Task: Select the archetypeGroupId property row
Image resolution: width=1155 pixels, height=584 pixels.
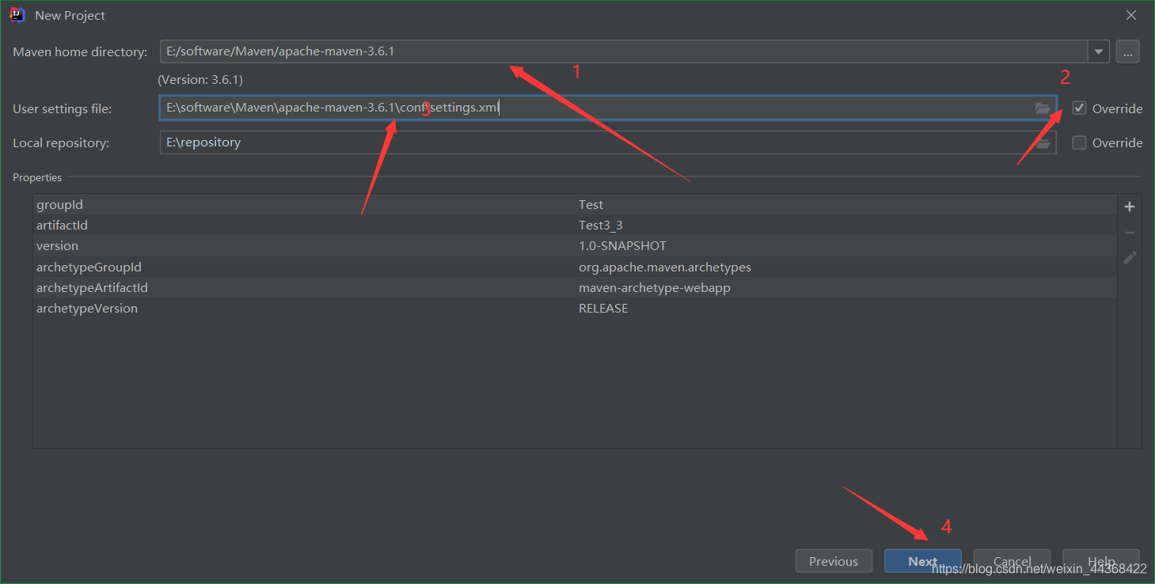Action: click(575, 267)
